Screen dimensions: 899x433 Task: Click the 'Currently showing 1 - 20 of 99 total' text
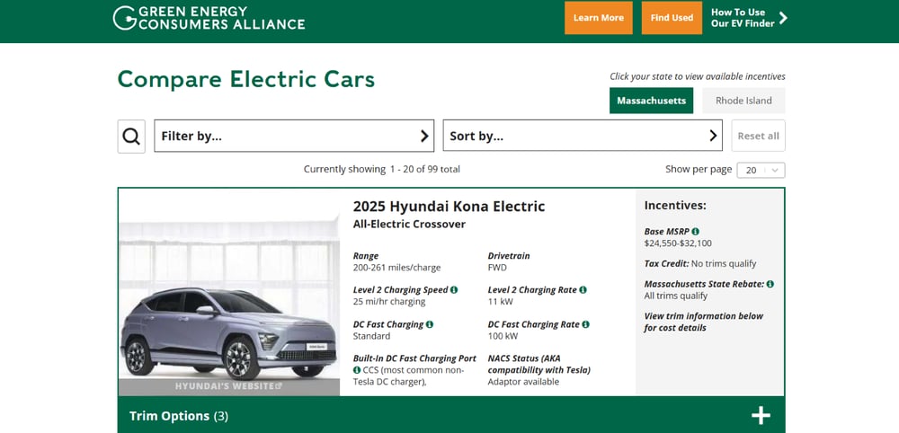point(382,170)
